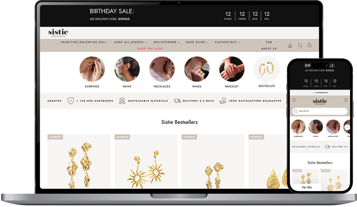The image size is (357, 207).
Task: Open the About Us link
Action: tap(268, 49)
